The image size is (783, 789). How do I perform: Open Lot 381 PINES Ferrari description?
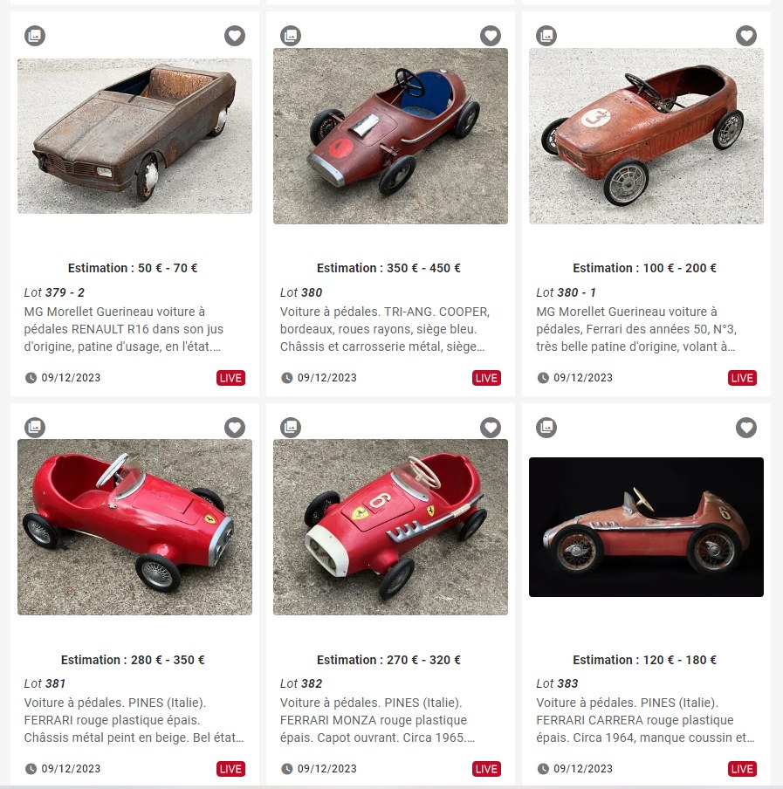(x=134, y=720)
